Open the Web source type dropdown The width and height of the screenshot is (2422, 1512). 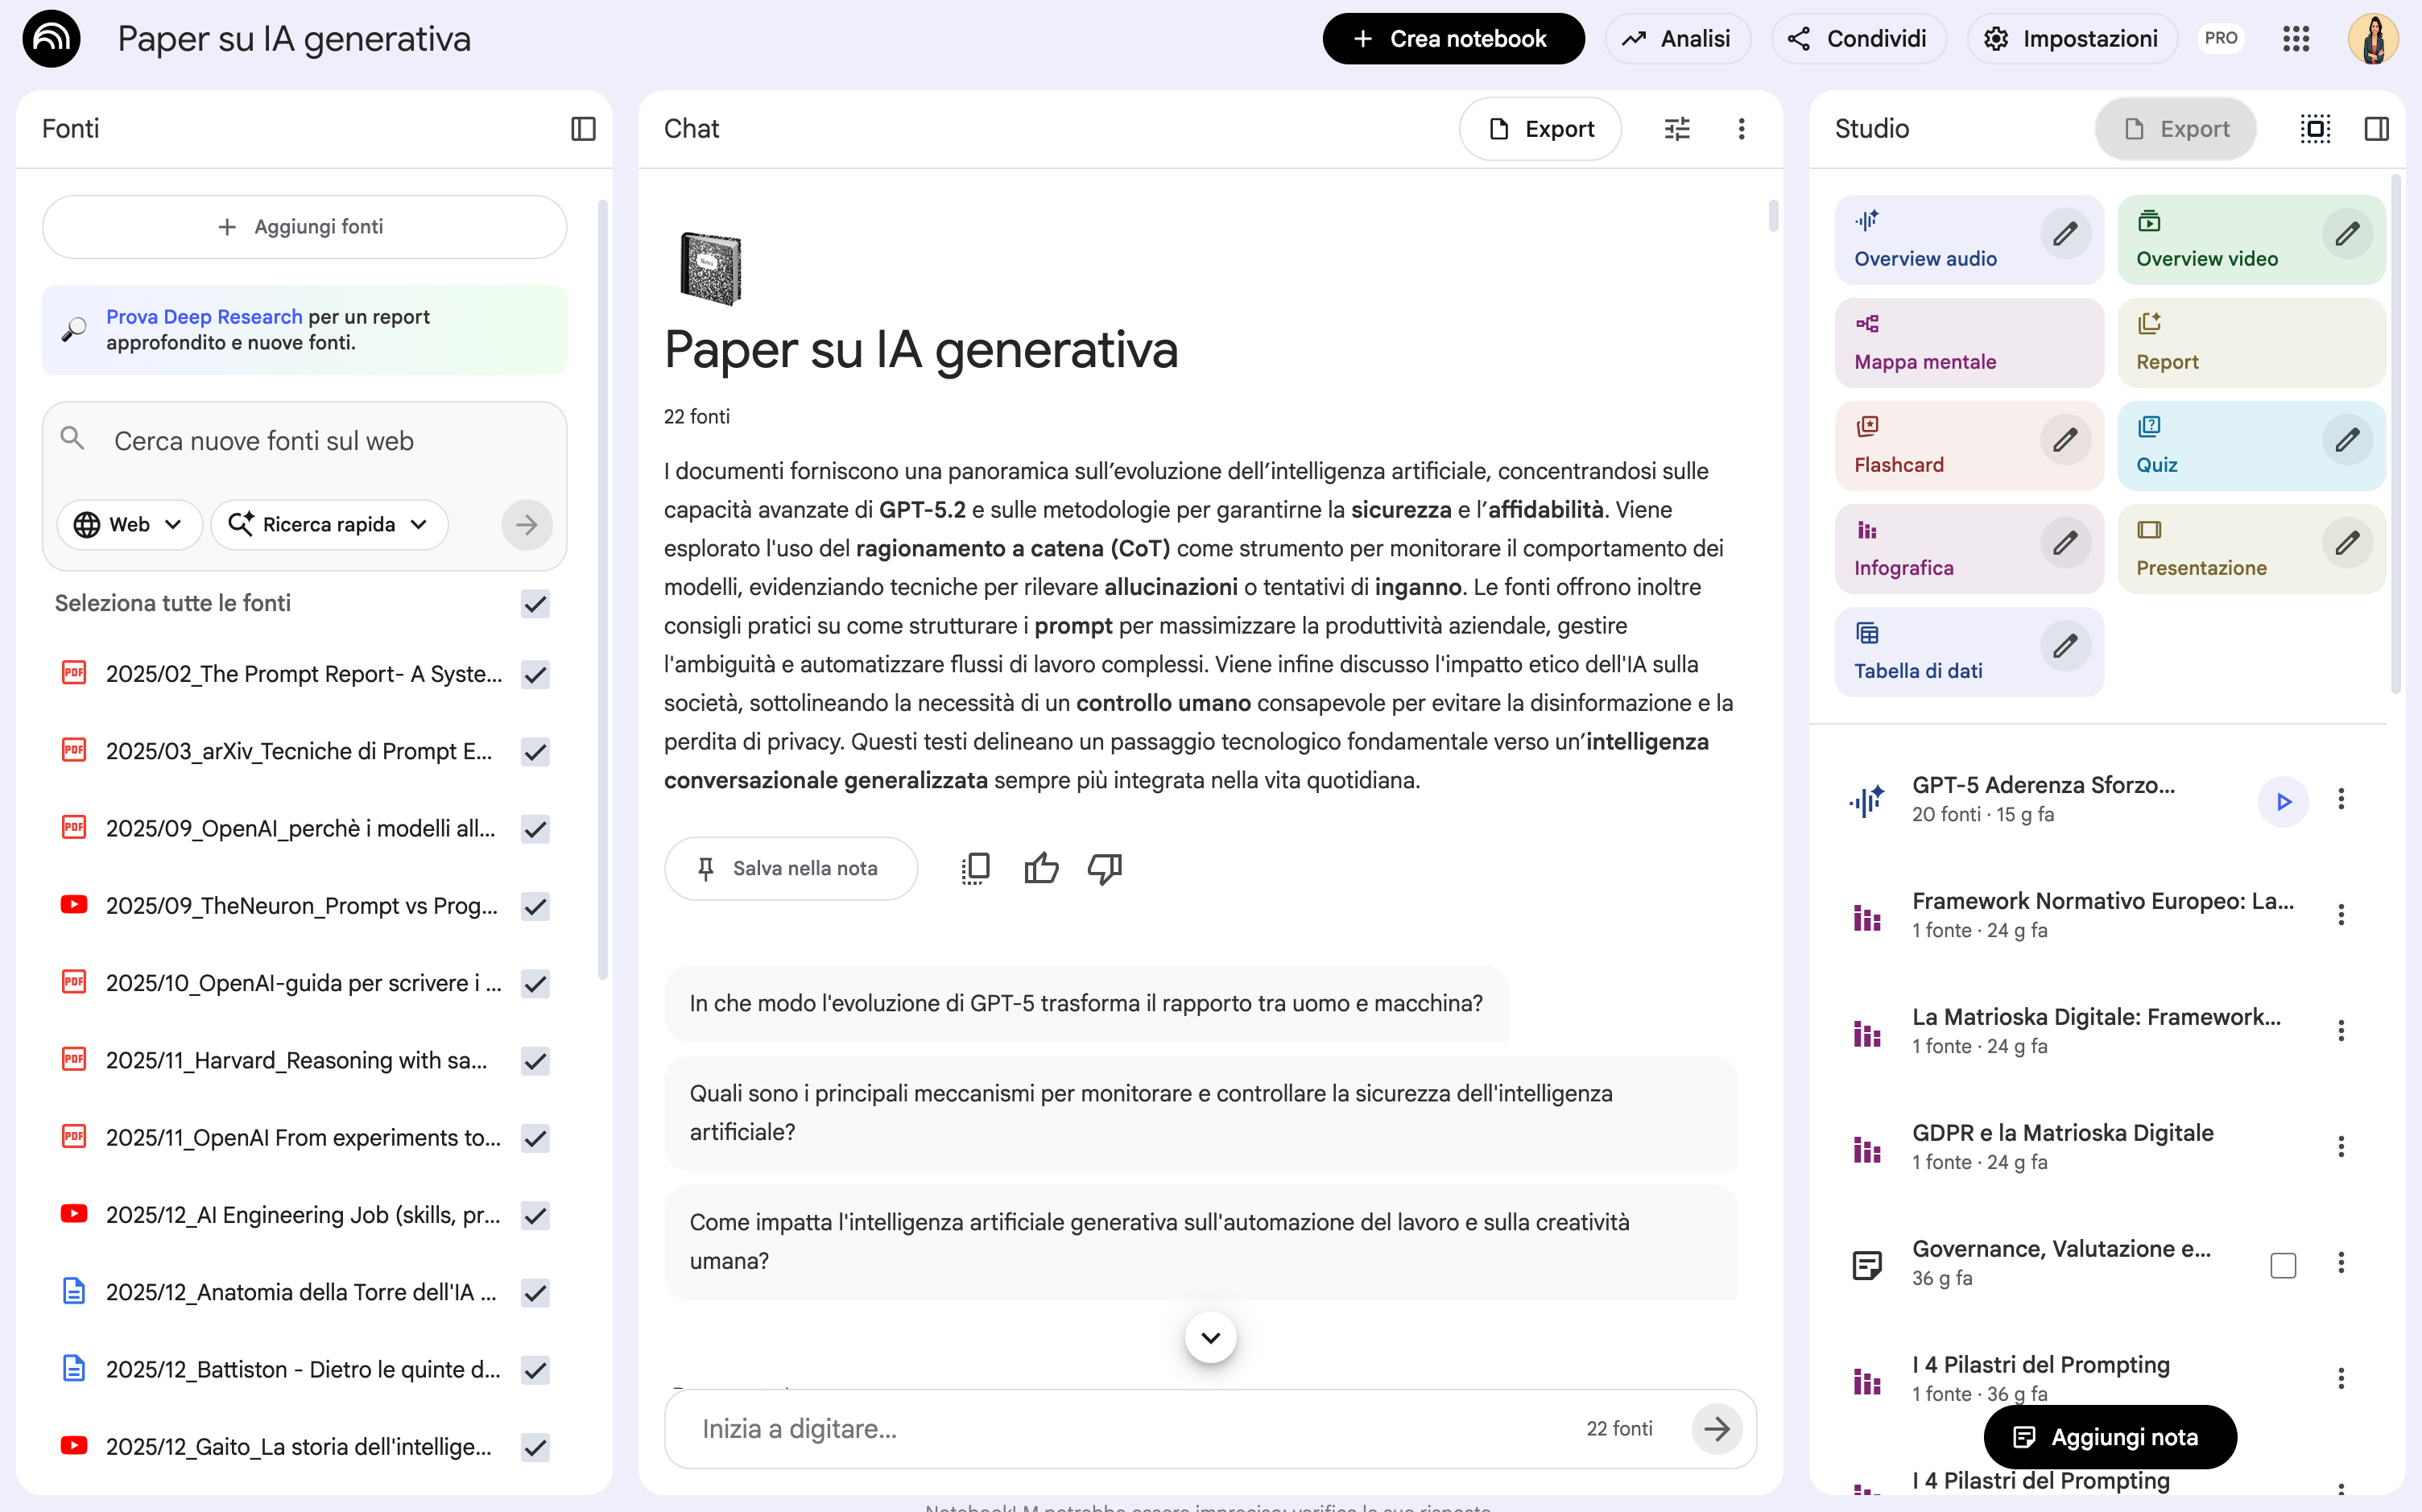(x=129, y=524)
